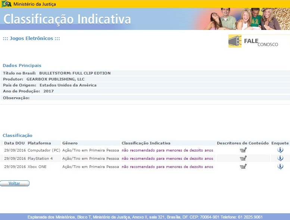The width and height of the screenshot is (290, 220).
Task: Click the PC row's age rating text
Action: point(167,150)
